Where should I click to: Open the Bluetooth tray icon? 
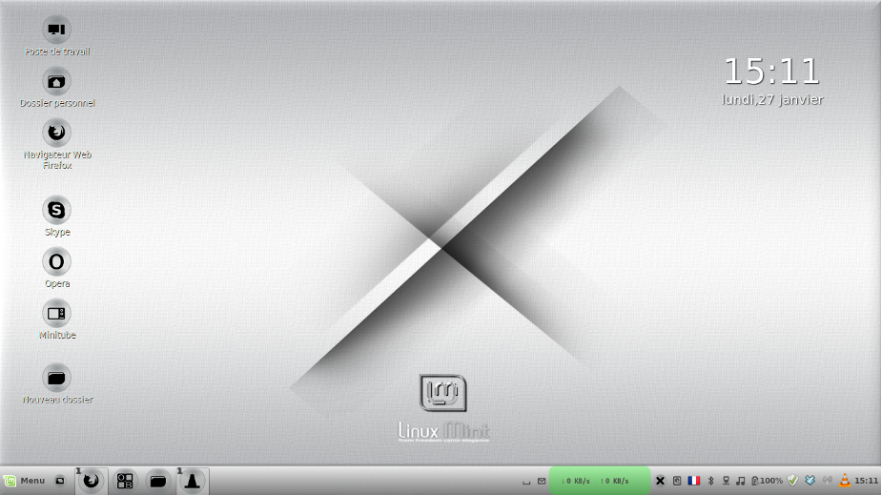tap(710, 481)
